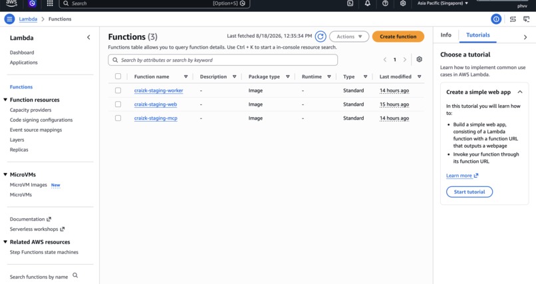
Task: Open Dashboard in Lambda sidebar
Action: (x=22, y=53)
